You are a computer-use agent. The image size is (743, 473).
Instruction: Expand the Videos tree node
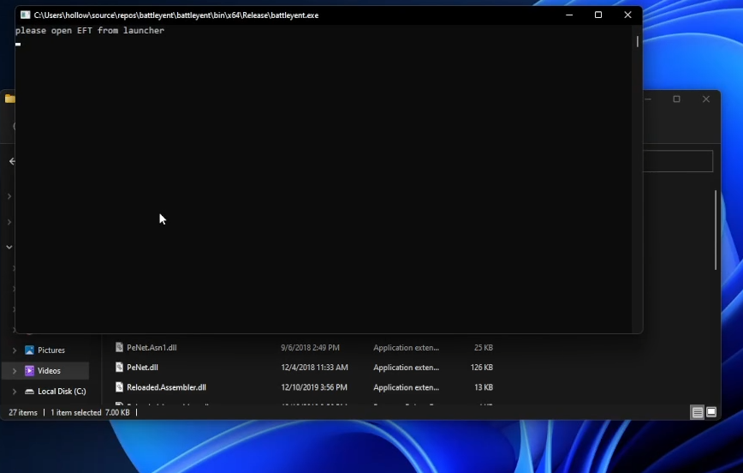pyautogui.click(x=14, y=371)
